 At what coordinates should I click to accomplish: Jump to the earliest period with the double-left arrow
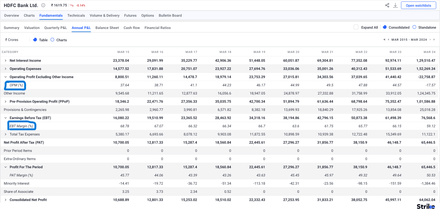[385, 39]
